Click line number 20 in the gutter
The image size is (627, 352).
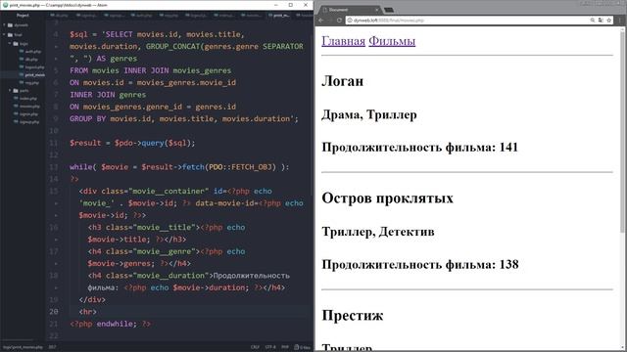54,311
